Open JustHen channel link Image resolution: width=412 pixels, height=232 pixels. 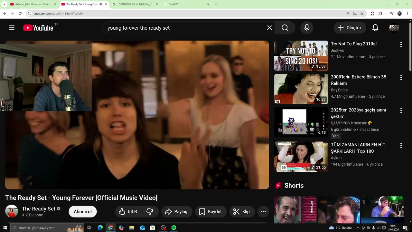tap(338, 50)
